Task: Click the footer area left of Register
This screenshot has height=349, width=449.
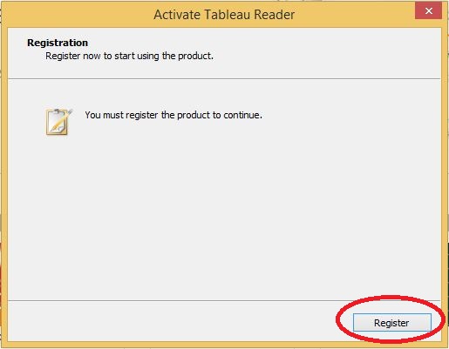Action: click(172, 321)
